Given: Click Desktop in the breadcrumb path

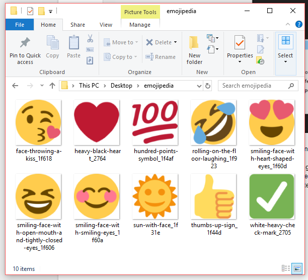Looking at the screenshot, I should (x=121, y=86).
